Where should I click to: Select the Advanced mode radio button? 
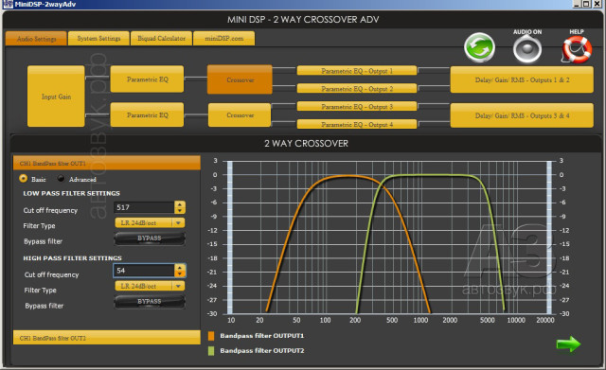coord(61,179)
